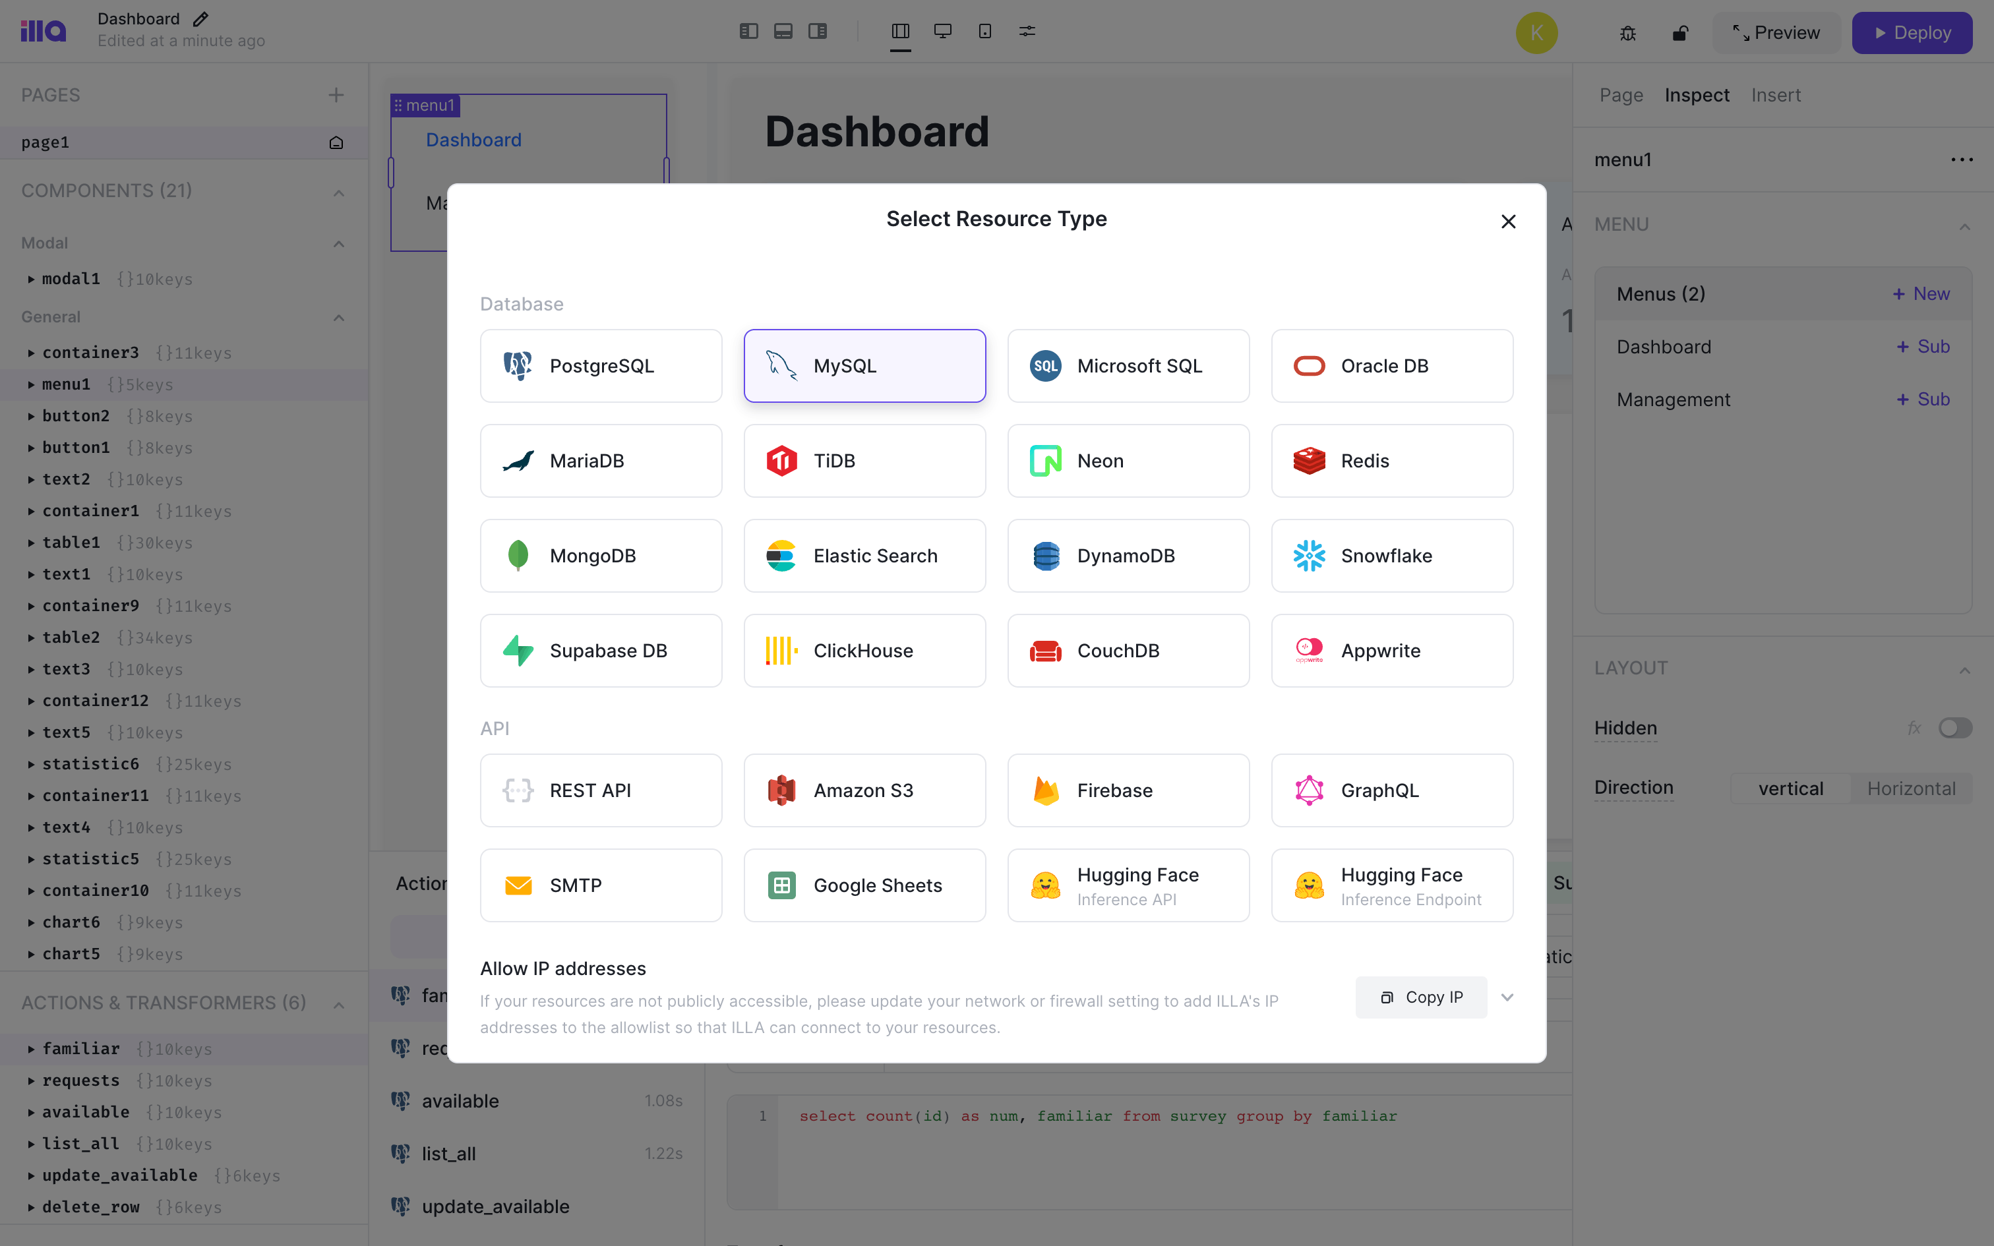Pick the Oracle DB resource
The height and width of the screenshot is (1246, 1994).
(1392, 366)
